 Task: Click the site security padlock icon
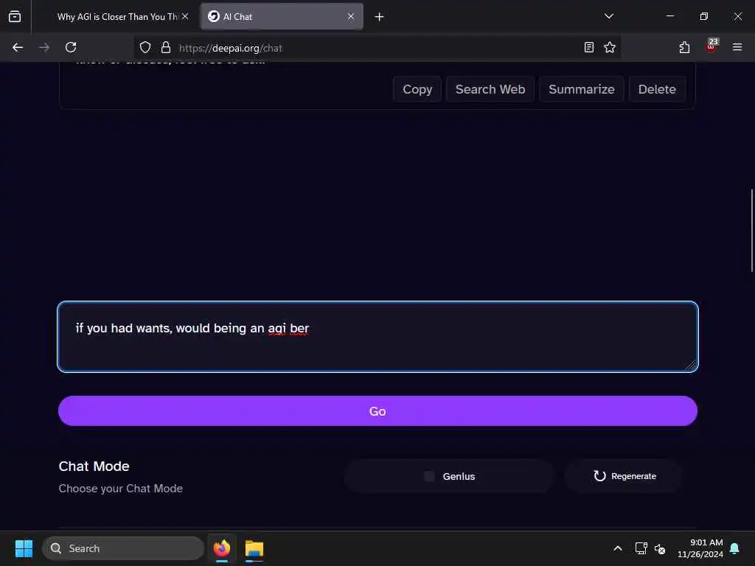coord(166,48)
